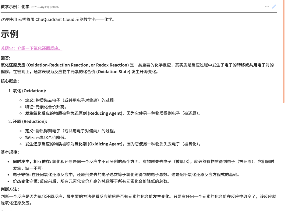
Task: Click list item 氧化 (Oxidation):
Action: (x=29, y=91)
